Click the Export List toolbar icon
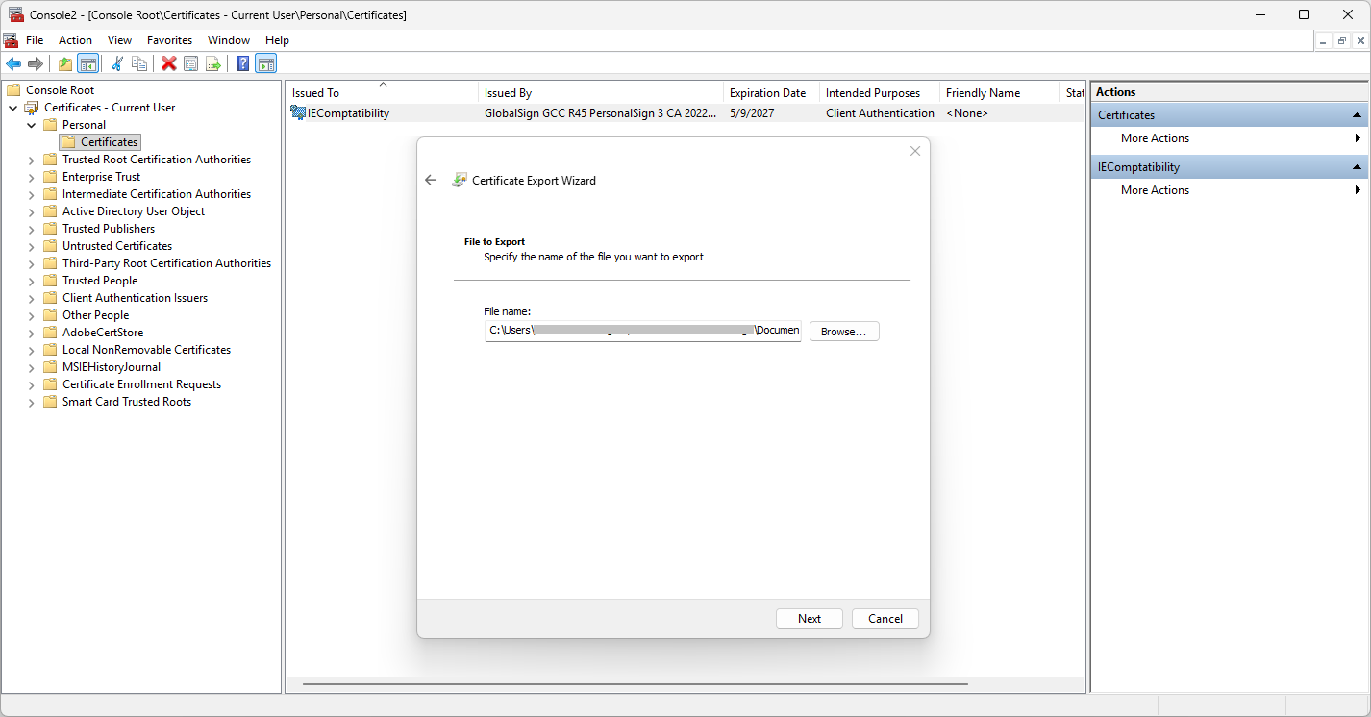 point(213,63)
